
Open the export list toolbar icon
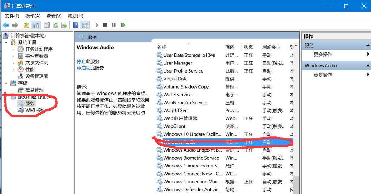(x=64, y=25)
